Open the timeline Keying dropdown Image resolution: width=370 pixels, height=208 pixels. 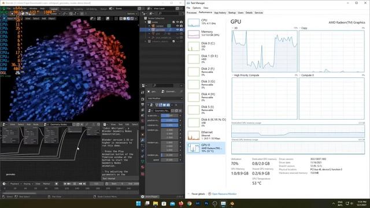tap(28, 184)
